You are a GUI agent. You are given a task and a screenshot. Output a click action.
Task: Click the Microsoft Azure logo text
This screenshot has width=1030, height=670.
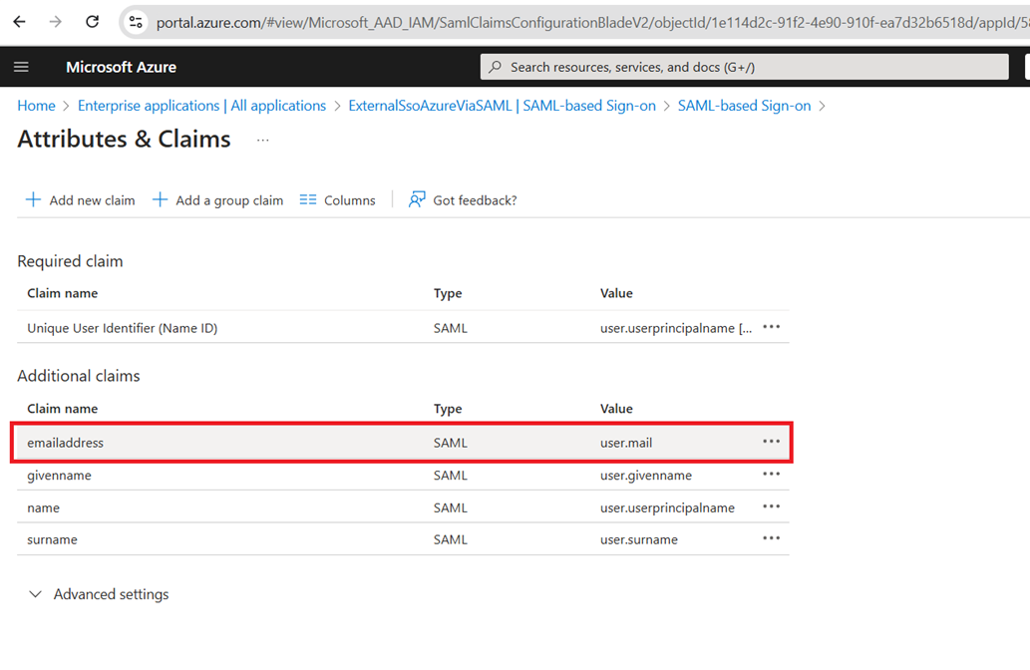pyautogui.click(x=121, y=67)
